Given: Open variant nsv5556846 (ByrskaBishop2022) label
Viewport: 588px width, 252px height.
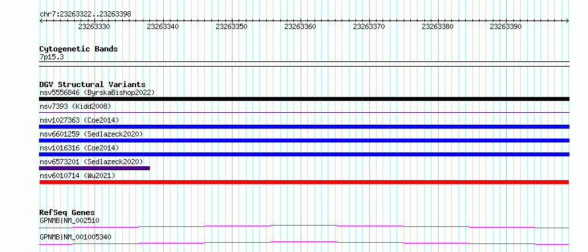Looking at the screenshot, I should (97, 92).
